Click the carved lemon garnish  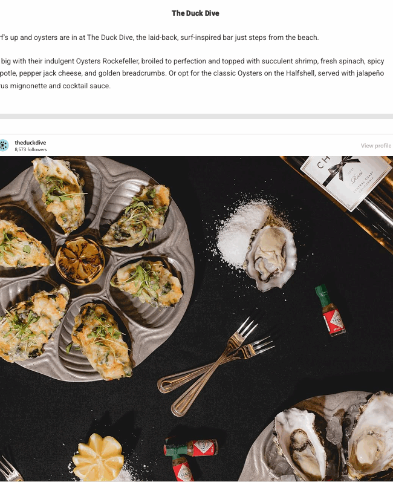99,457
